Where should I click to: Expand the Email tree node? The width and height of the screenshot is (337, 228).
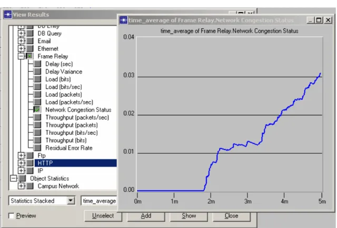pyautogui.click(x=21, y=41)
